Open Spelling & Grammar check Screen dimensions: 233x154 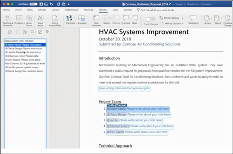[x=8, y=21]
